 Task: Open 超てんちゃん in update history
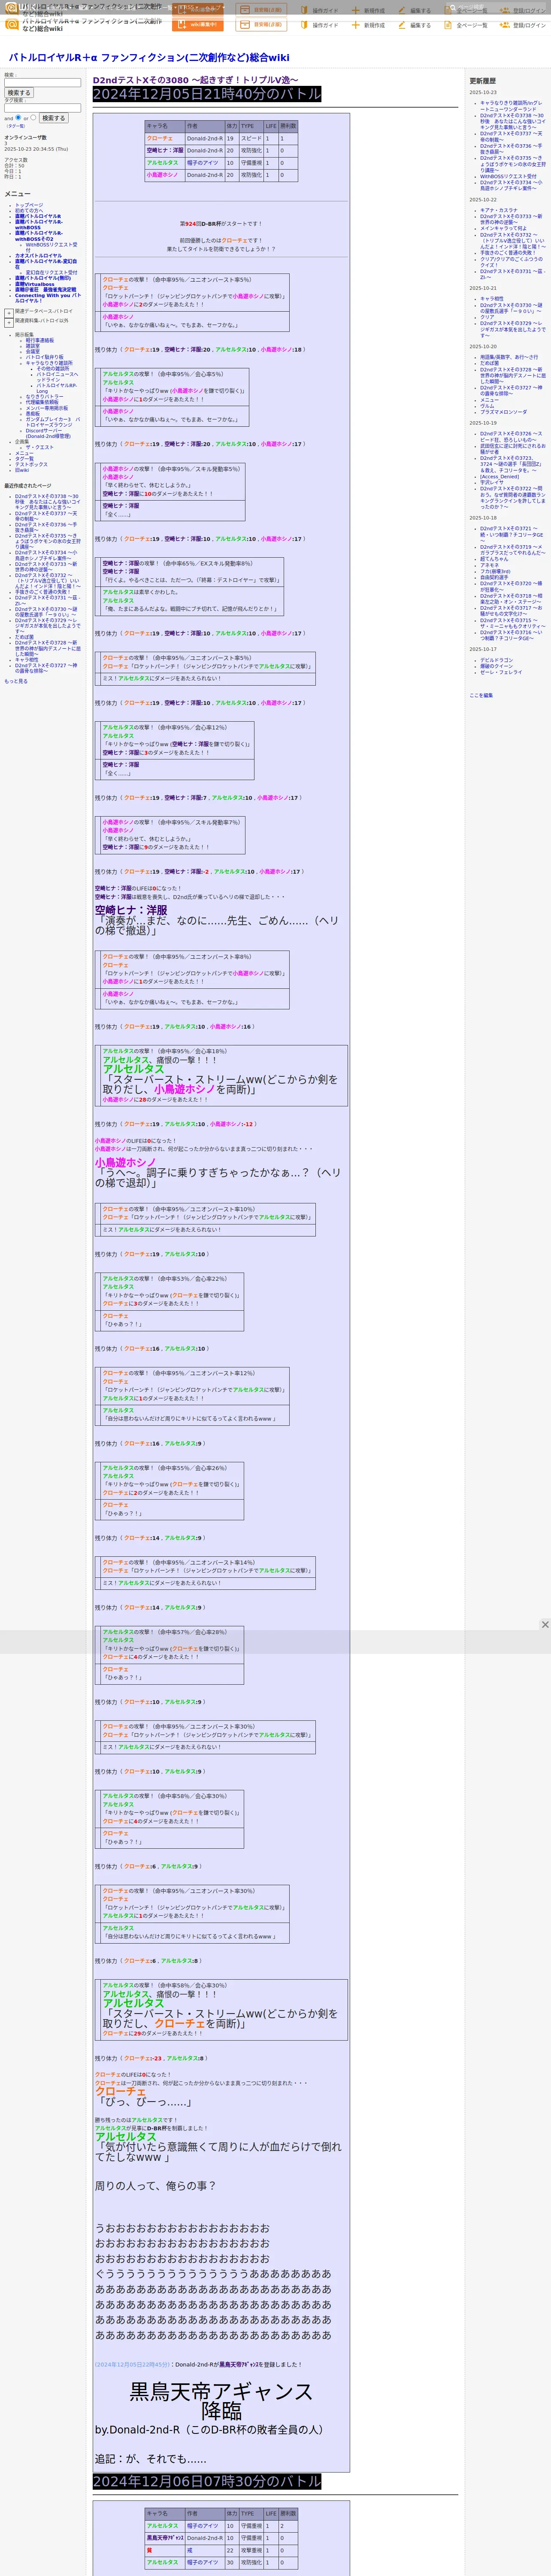[x=494, y=559]
